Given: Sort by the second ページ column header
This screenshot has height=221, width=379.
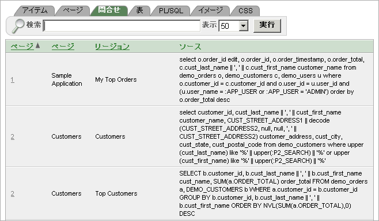Looking at the screenshot, I should click(63, 47).
